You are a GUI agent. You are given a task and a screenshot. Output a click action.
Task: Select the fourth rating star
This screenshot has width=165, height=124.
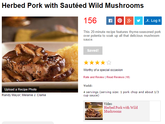(103, 63)
